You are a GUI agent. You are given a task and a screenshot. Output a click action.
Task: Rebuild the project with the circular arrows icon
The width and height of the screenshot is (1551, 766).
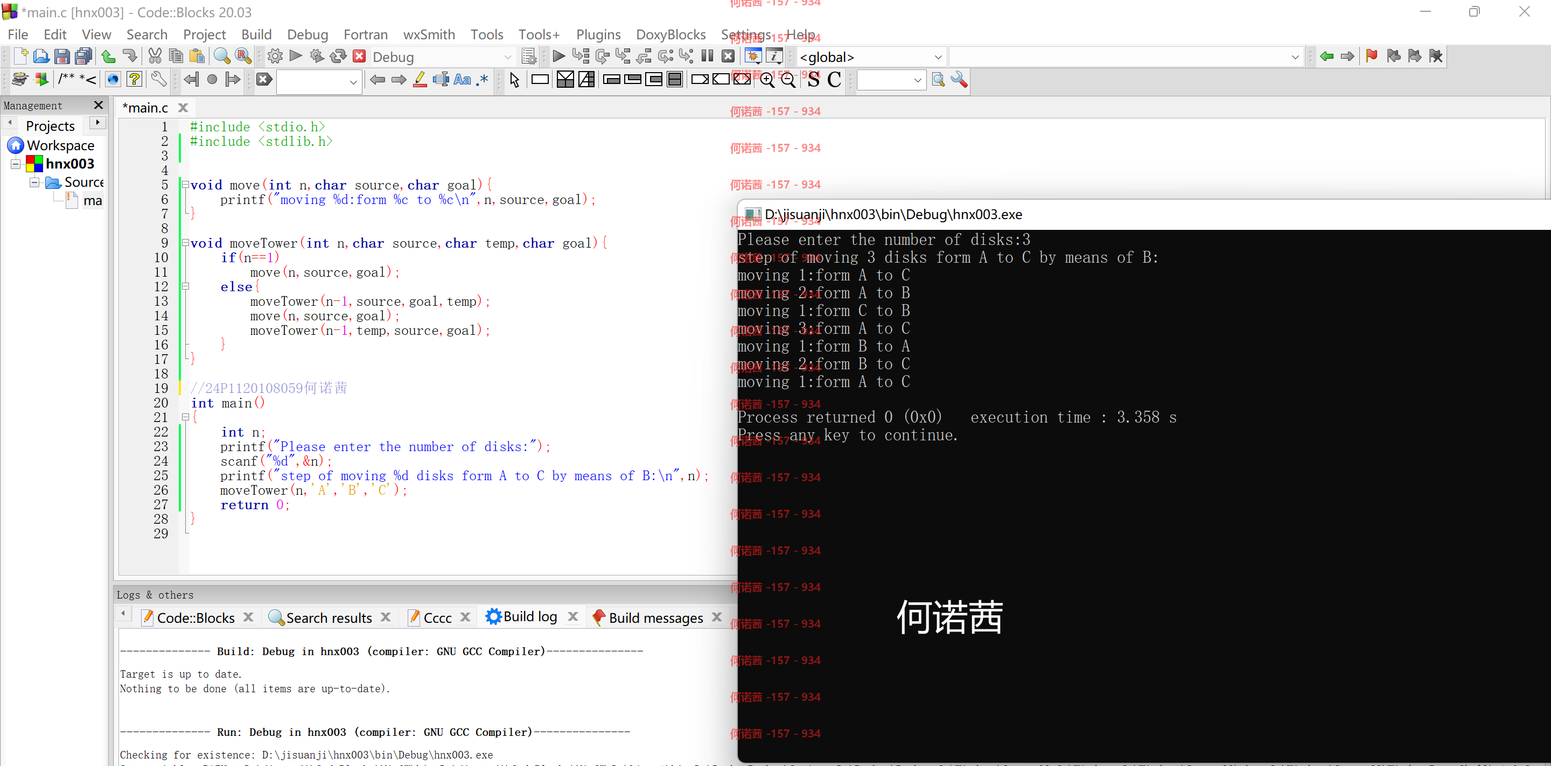[338, 57]
